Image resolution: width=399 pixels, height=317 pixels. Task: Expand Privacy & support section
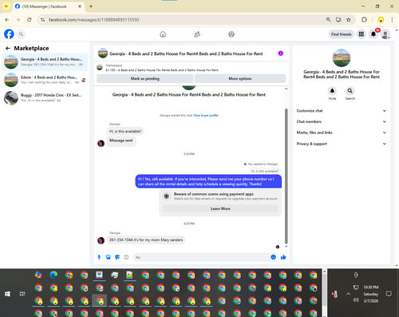[x=342, y=144]
